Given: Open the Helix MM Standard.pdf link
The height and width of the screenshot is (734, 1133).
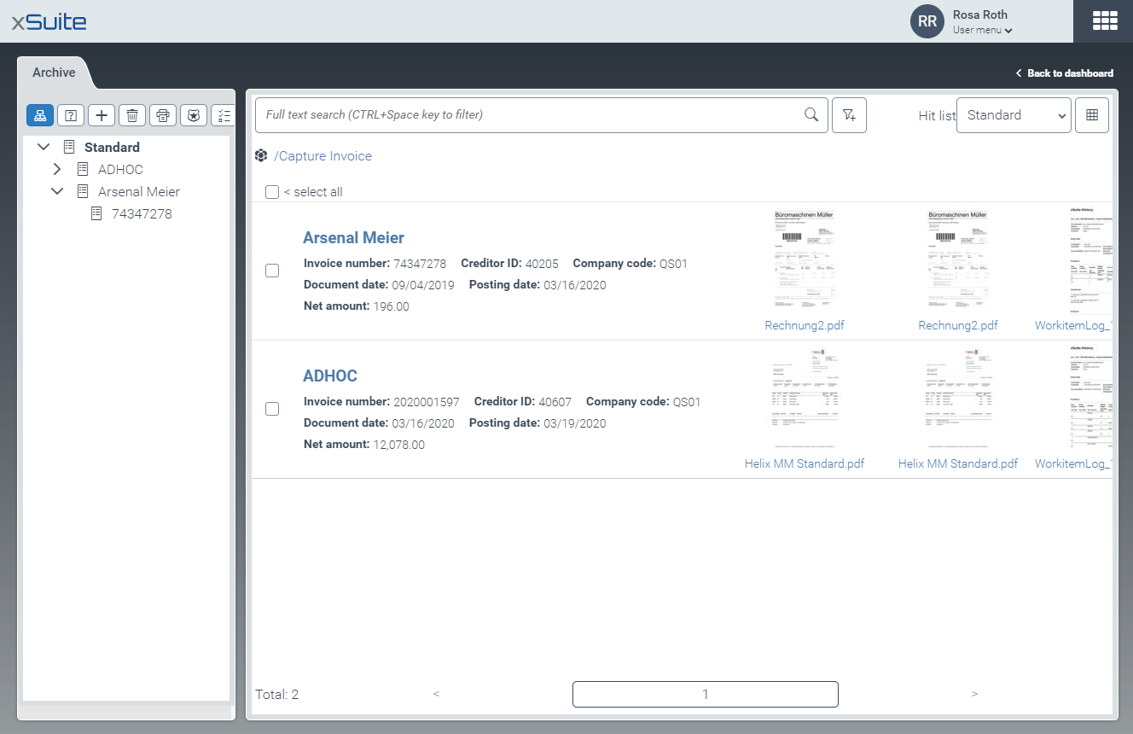Looking at the screenshot, I should 805,463.
